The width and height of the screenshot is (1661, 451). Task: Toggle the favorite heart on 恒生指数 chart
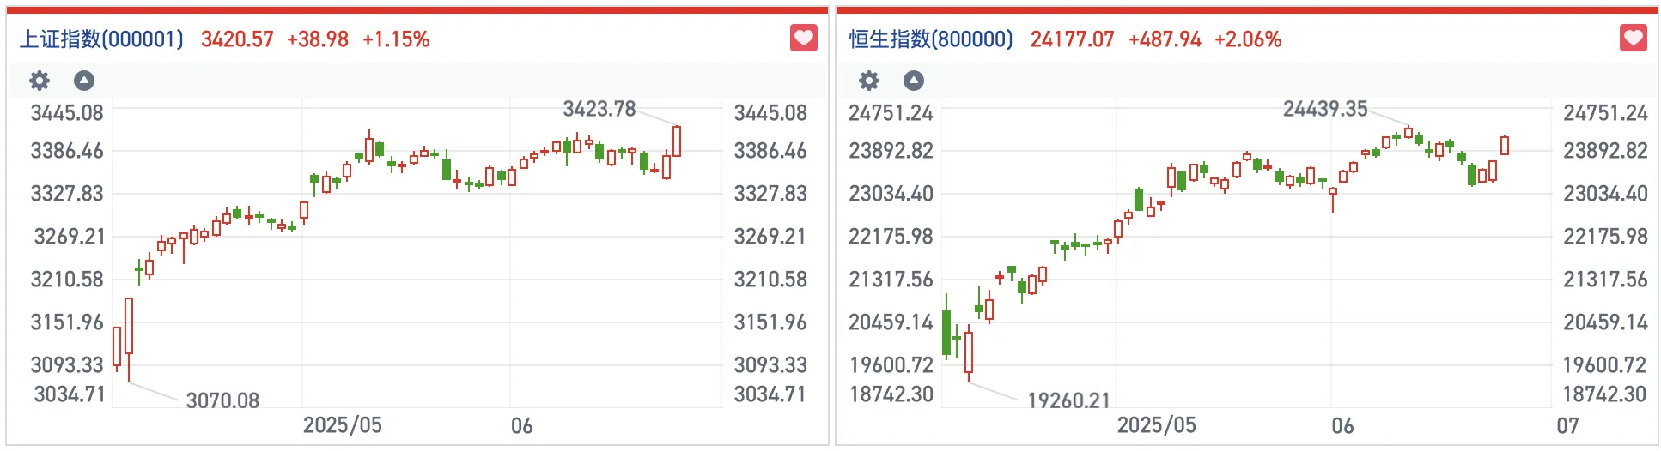pos(1633,39)
